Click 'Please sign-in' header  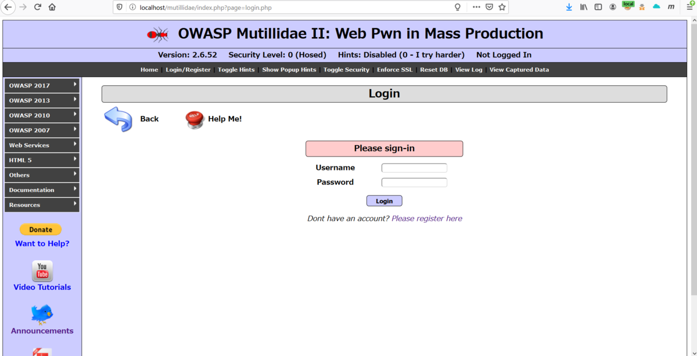click(x=384, y=148)
